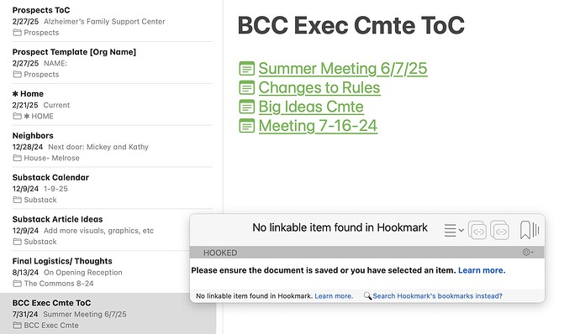Click Learn more in Hookmark footer bar
580x334 pixels.
334,296
